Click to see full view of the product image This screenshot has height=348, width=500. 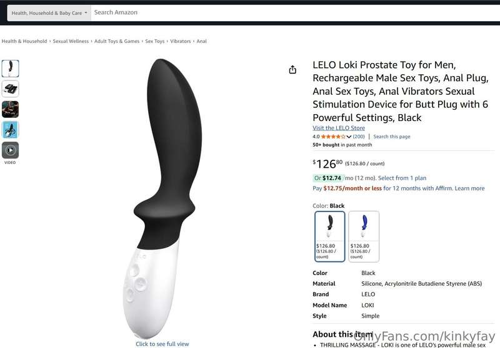(162, 344)
